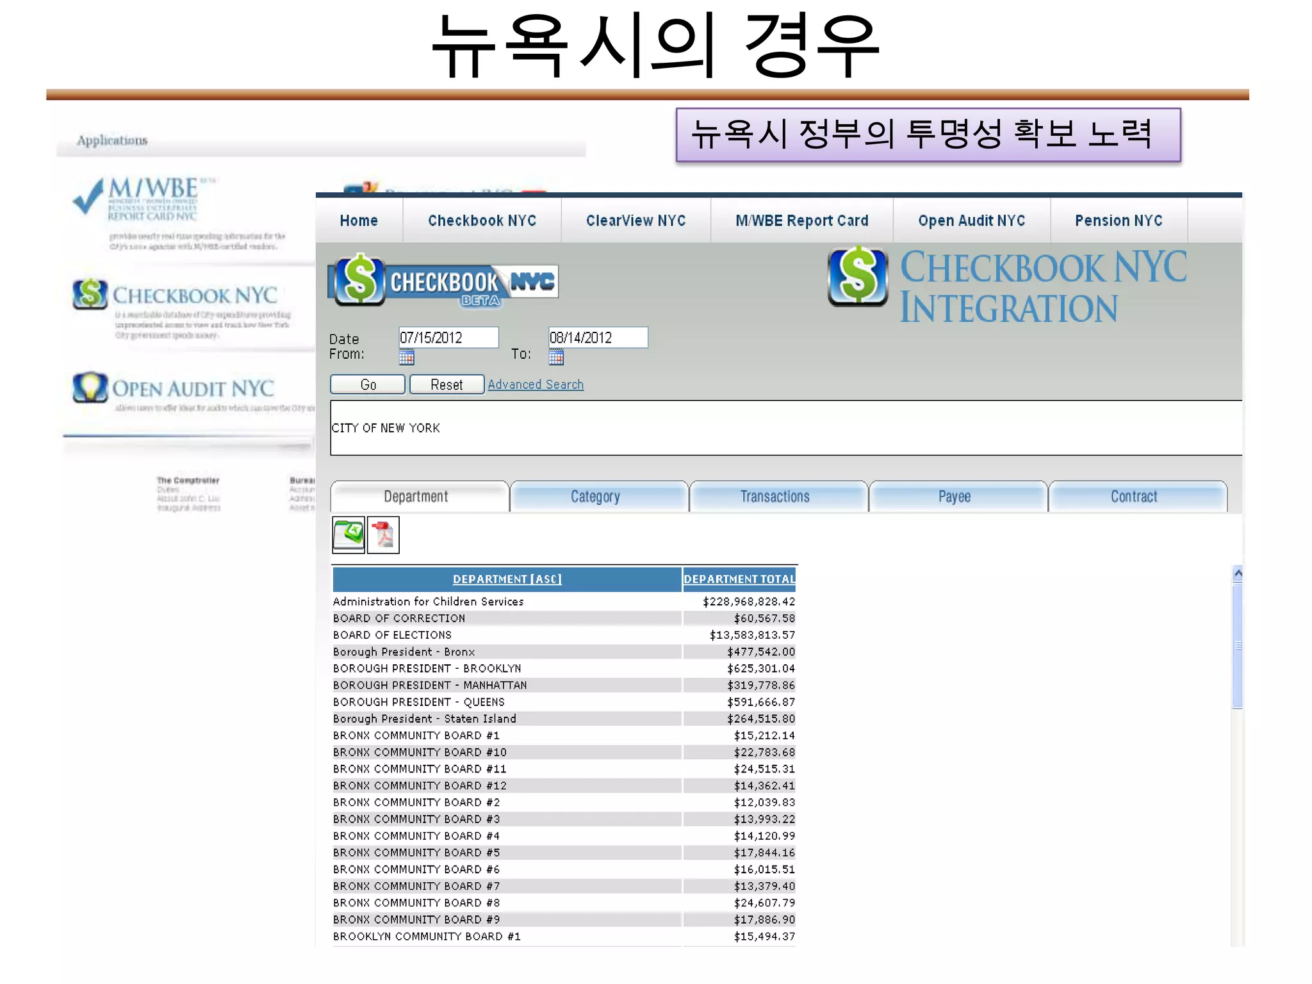Sort by the DEPARTMENT TOTAL column header

click(739, 579)
